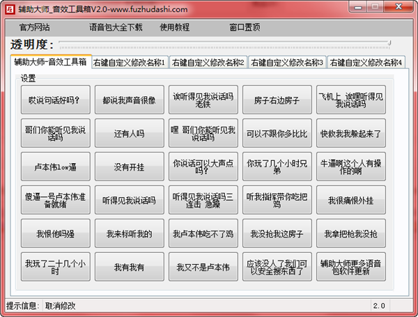Play the 我没抢我这房子 sound
The image size is (418, 317).
coord(277,233)
